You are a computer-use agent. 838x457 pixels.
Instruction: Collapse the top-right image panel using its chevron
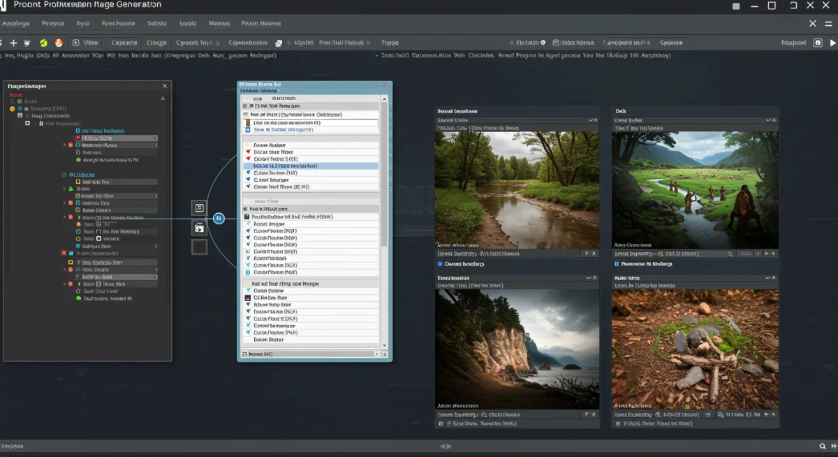[769, 119]
